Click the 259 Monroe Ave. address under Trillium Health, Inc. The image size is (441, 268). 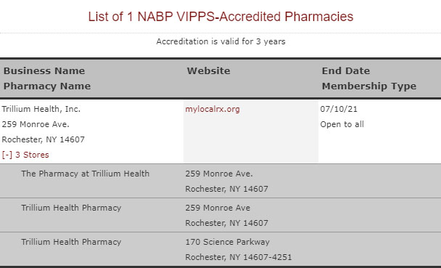click(x=36, y=124)
